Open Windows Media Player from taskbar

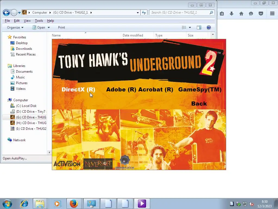point(57,204)
